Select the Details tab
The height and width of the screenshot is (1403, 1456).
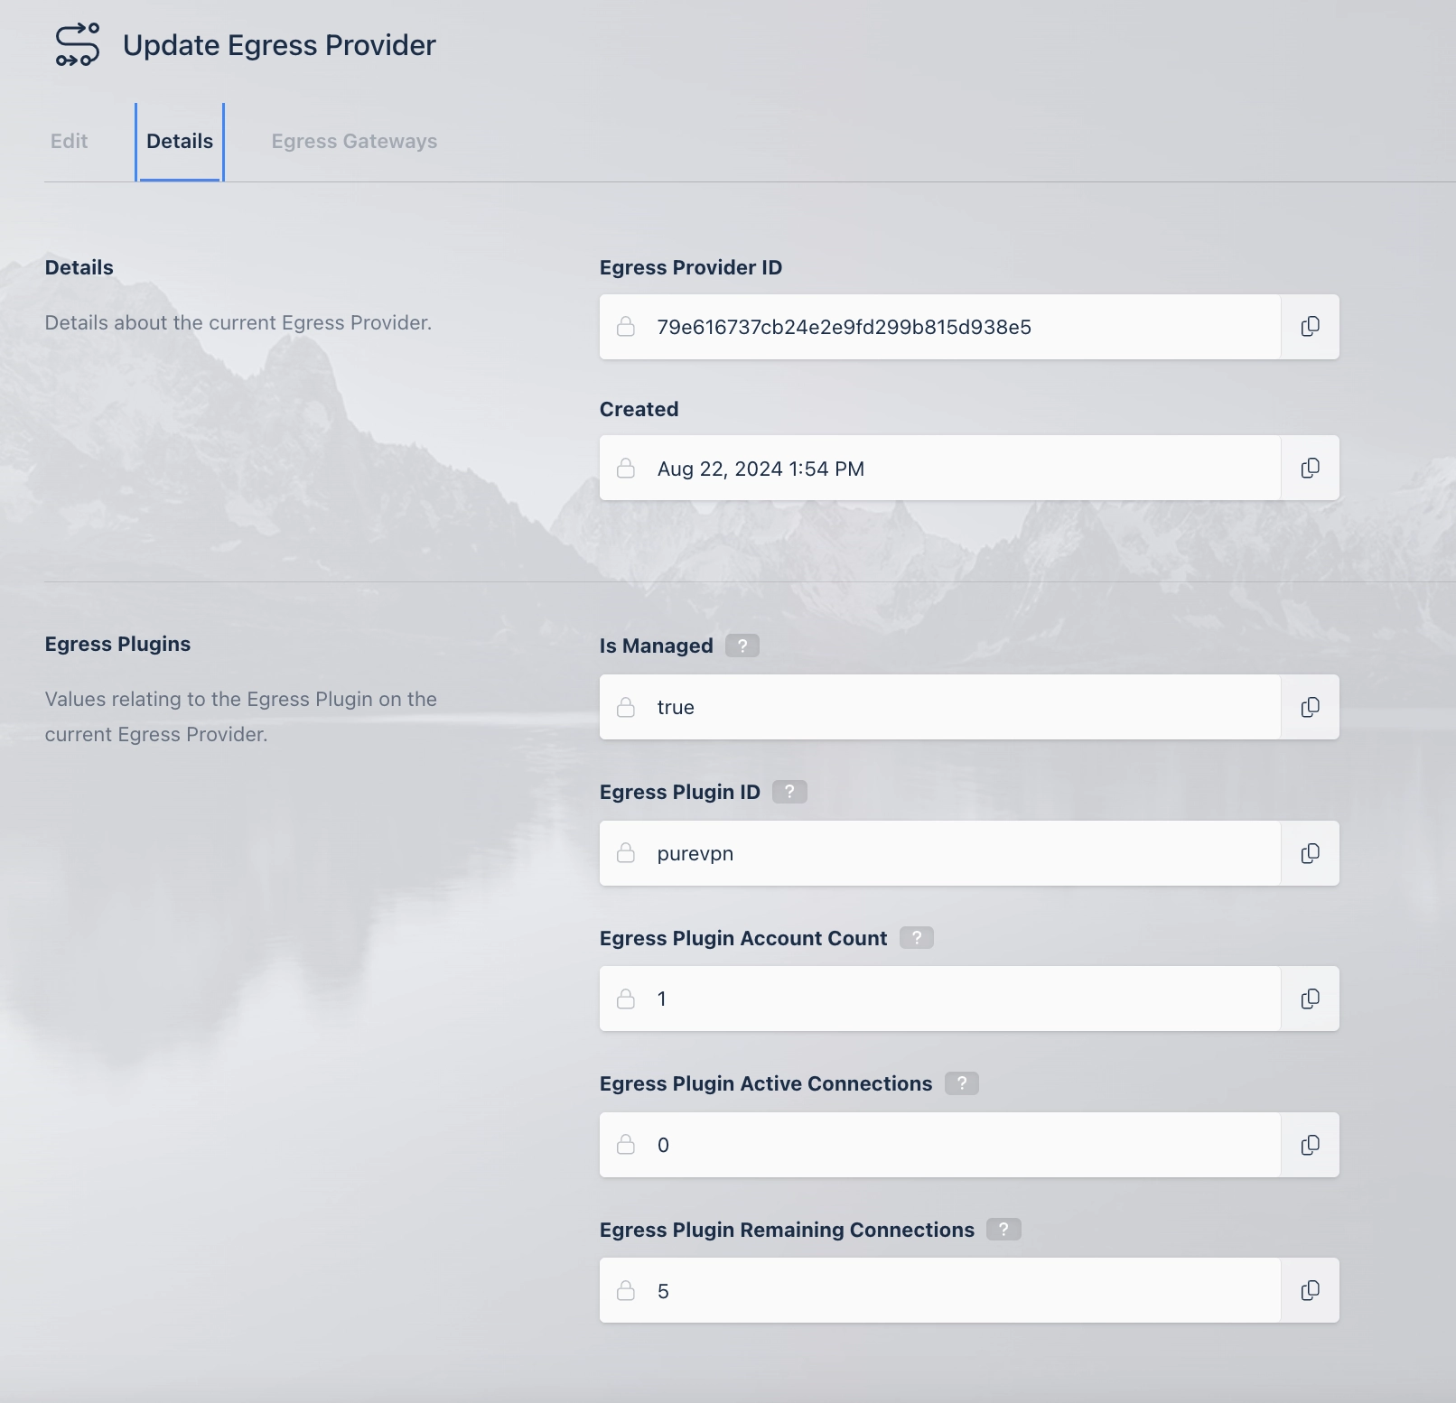[x=180, y=141]
